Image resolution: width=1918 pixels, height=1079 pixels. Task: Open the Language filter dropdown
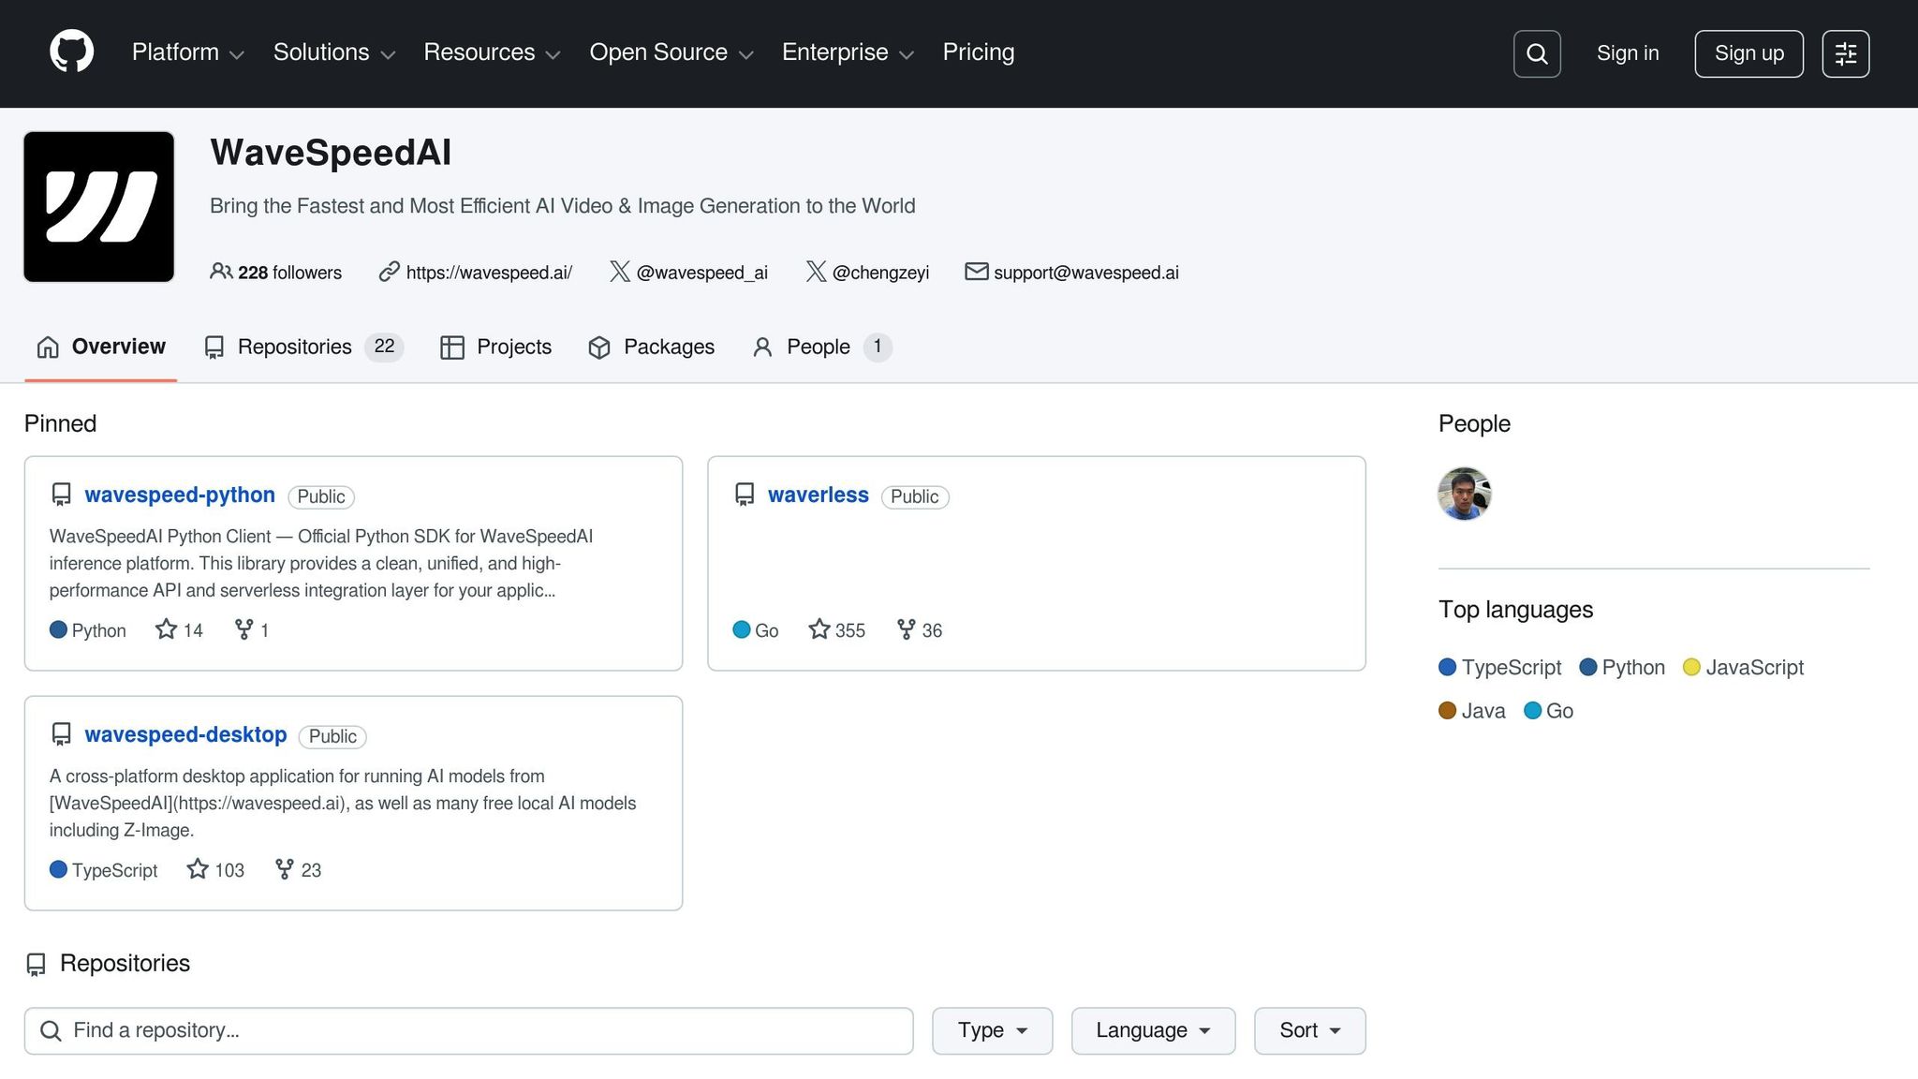pos(1153,1030)
